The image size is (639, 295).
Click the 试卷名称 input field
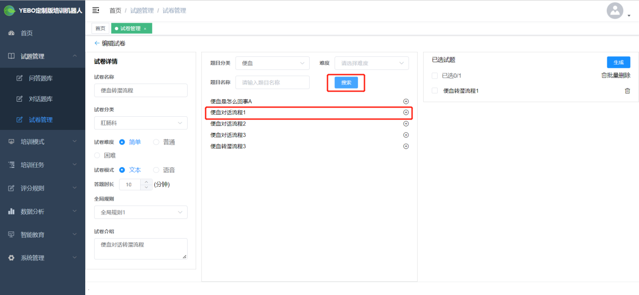point(141,91)
